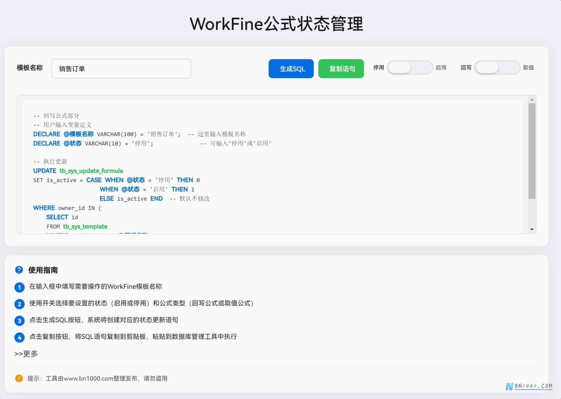Click the WorkFine公式状态管理 title
561x399 pixels.
pyautogui.click(x=276, y=24)
